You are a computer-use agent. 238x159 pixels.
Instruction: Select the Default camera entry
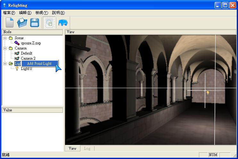tap(27, 53)
